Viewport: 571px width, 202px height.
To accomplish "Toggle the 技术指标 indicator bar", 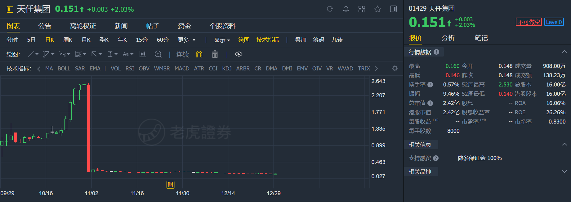I will 268,40.
